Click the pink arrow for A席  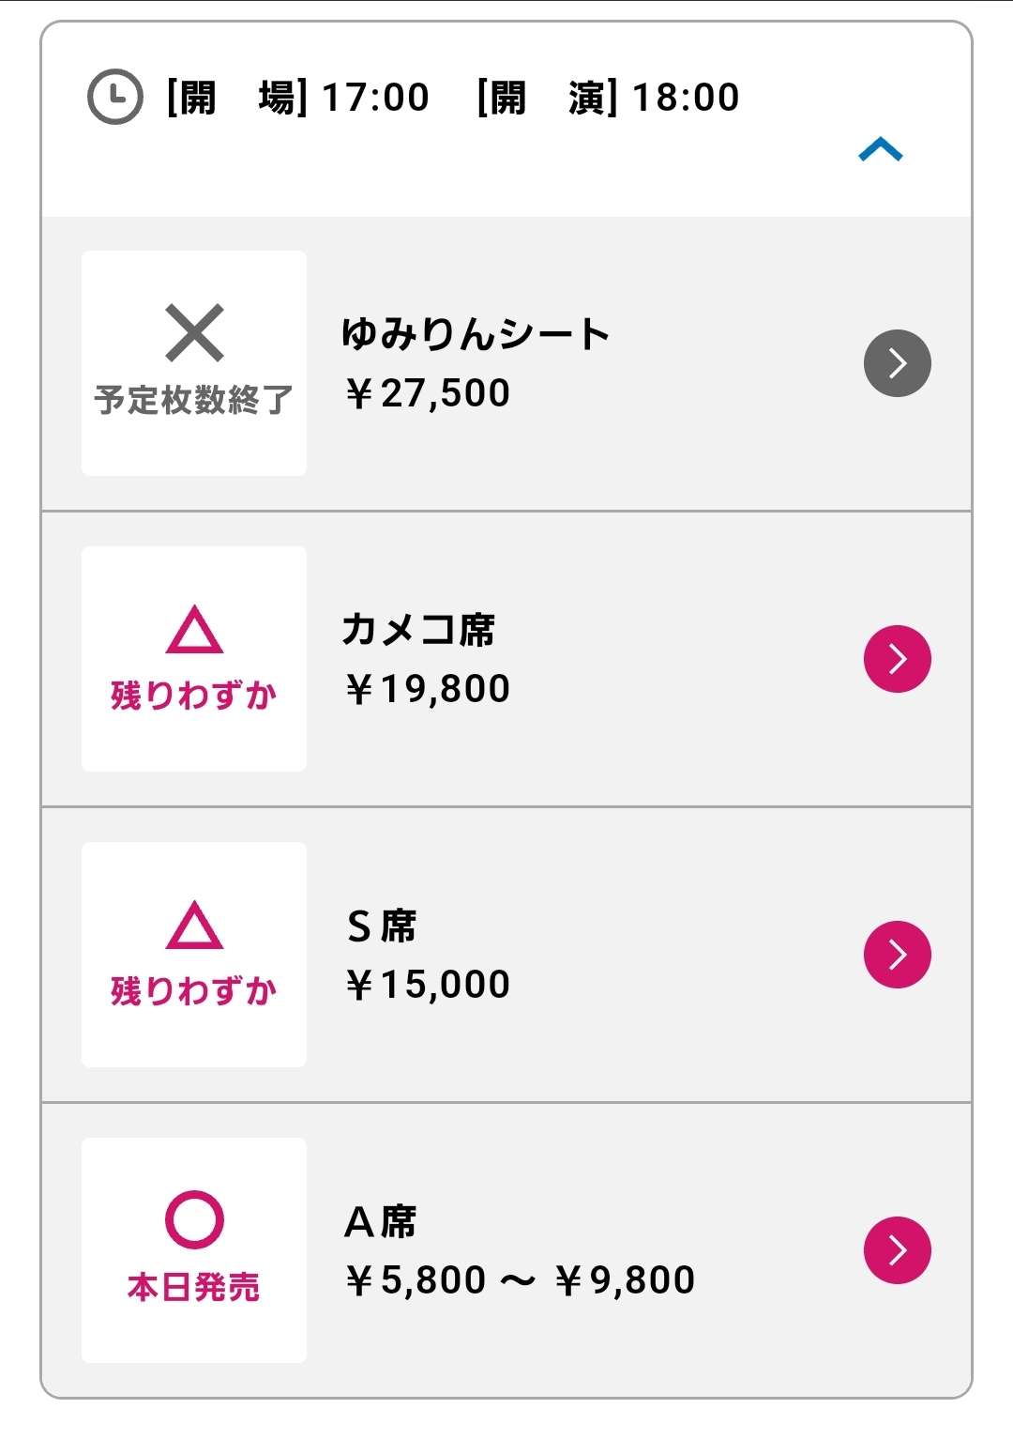pyautogui.click(x=897, y=1250)
